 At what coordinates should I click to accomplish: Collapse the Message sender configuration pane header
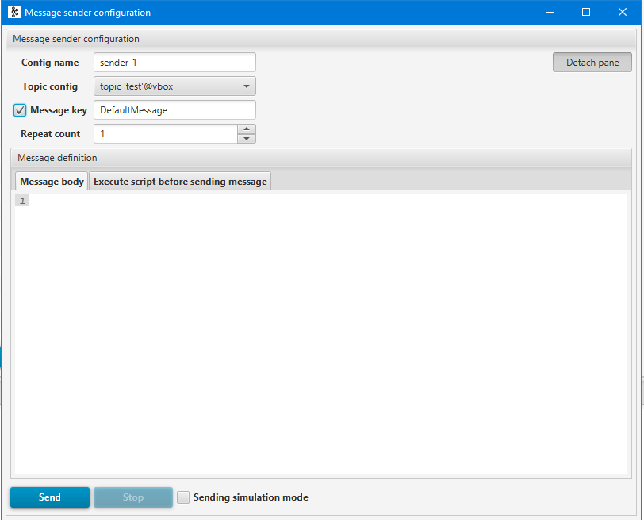point(321,39)
